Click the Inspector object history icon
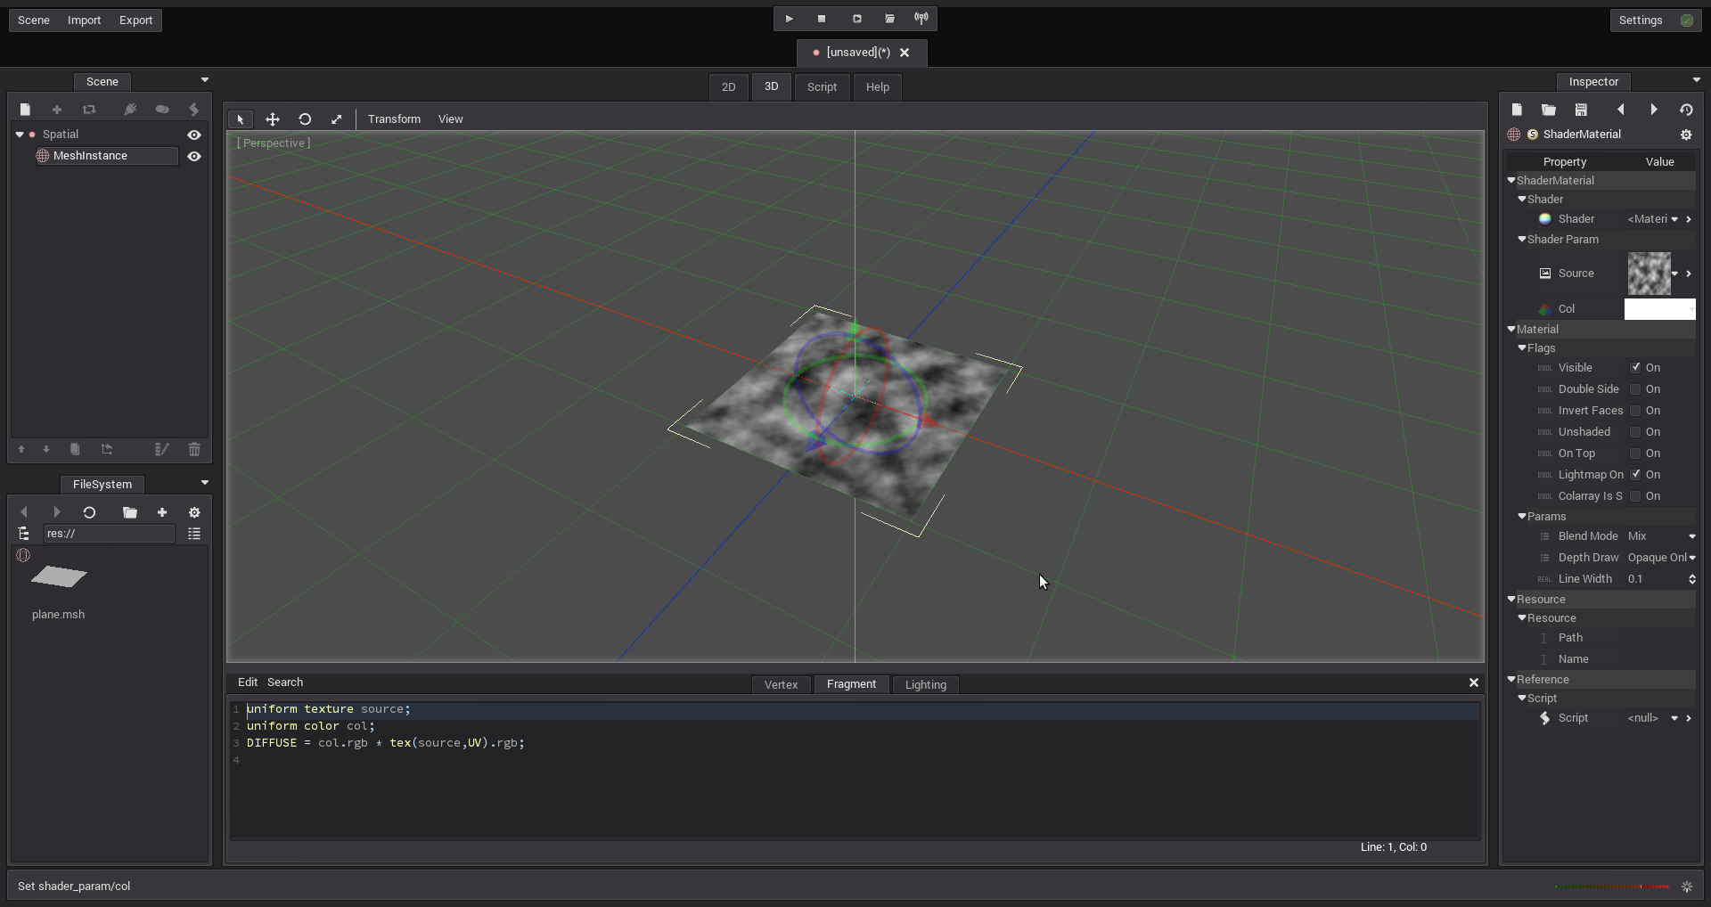Viewport: 1711px width, 907px height. (1686, 110)
